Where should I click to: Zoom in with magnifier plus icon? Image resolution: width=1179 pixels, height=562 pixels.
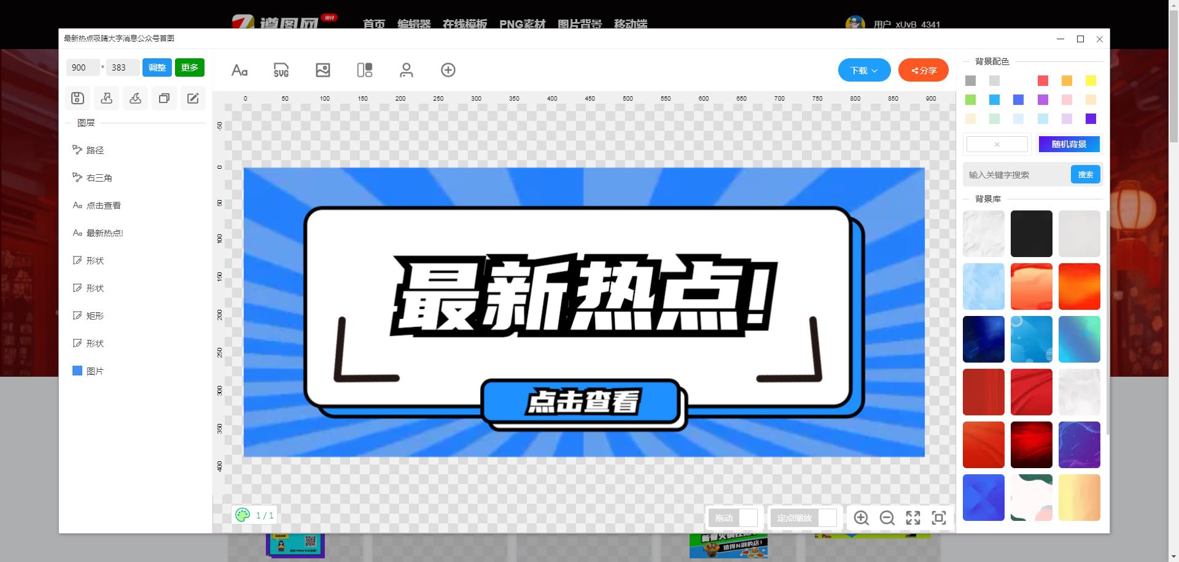pyautogui.click(x=861, y=518)
